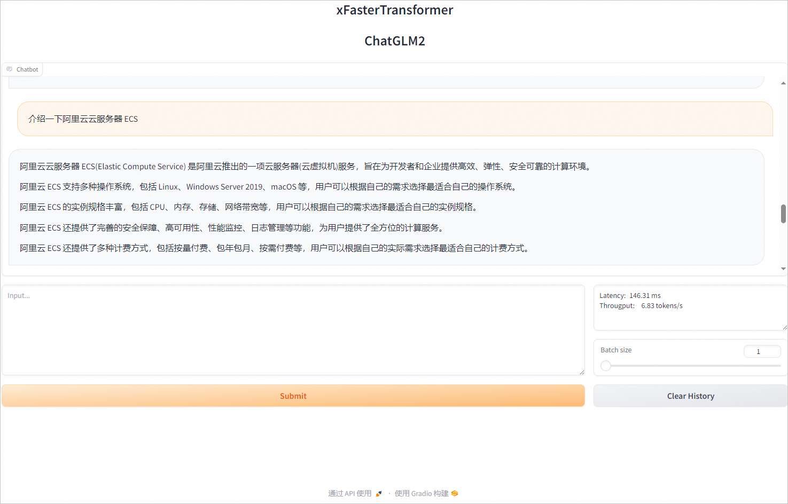Viewport: 788px width, 504px height.
Task: Click the reply line mentioning 性能监控、日志管理
Action: [233, 228]
